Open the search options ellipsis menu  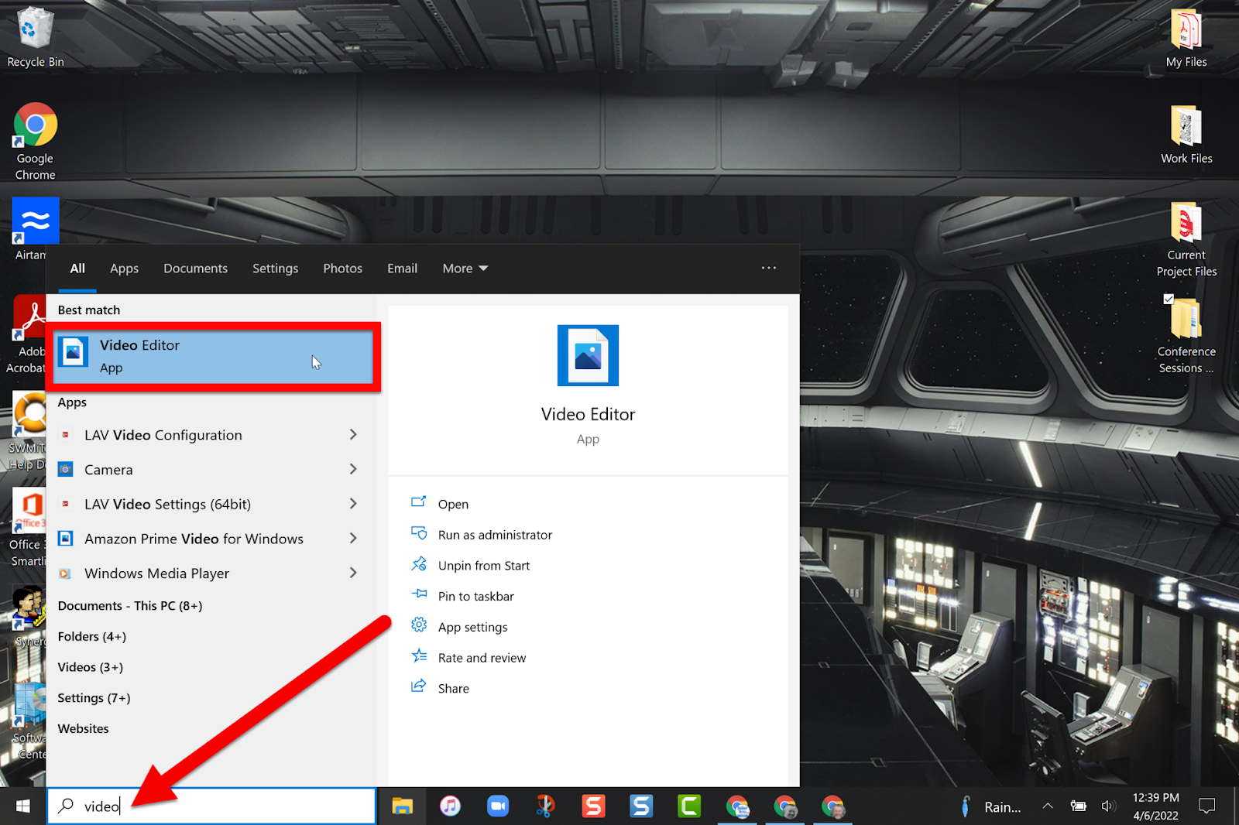768,268
